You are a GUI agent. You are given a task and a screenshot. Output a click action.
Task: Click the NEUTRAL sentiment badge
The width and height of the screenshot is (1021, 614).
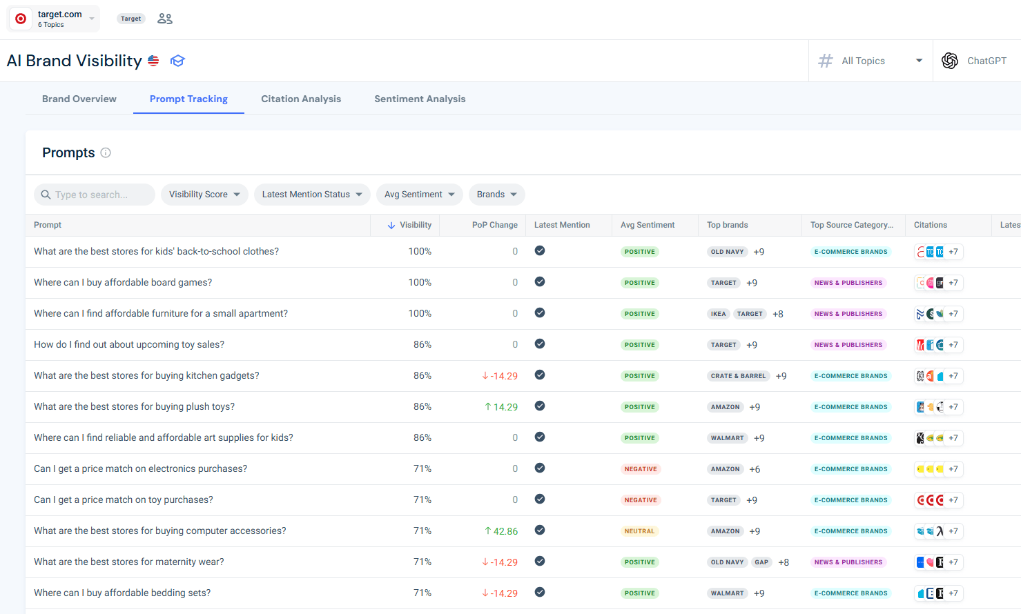coord(640,531)
